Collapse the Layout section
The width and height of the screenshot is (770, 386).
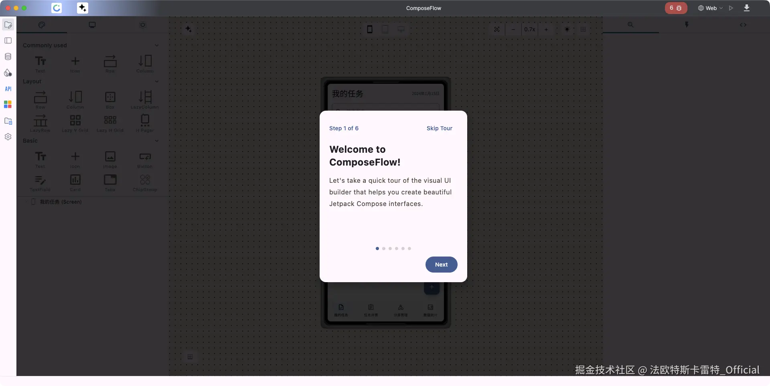click(x=157, y=81)
